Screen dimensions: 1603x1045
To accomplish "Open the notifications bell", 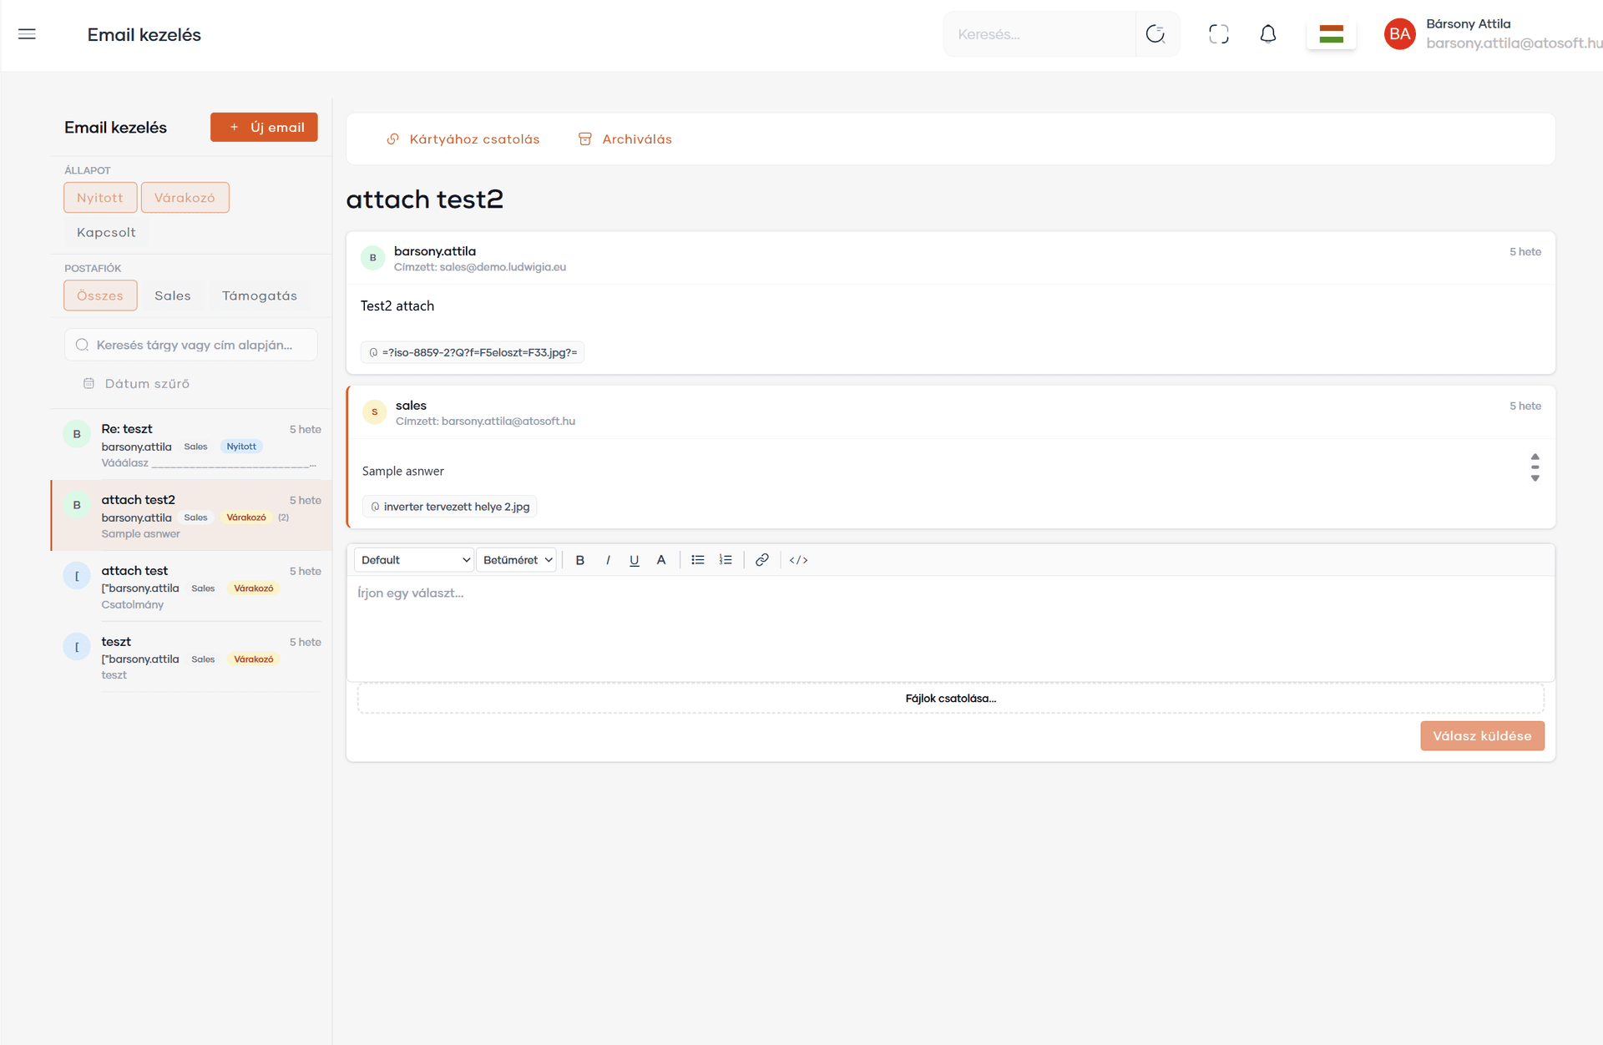I will tap(1267, 34).
